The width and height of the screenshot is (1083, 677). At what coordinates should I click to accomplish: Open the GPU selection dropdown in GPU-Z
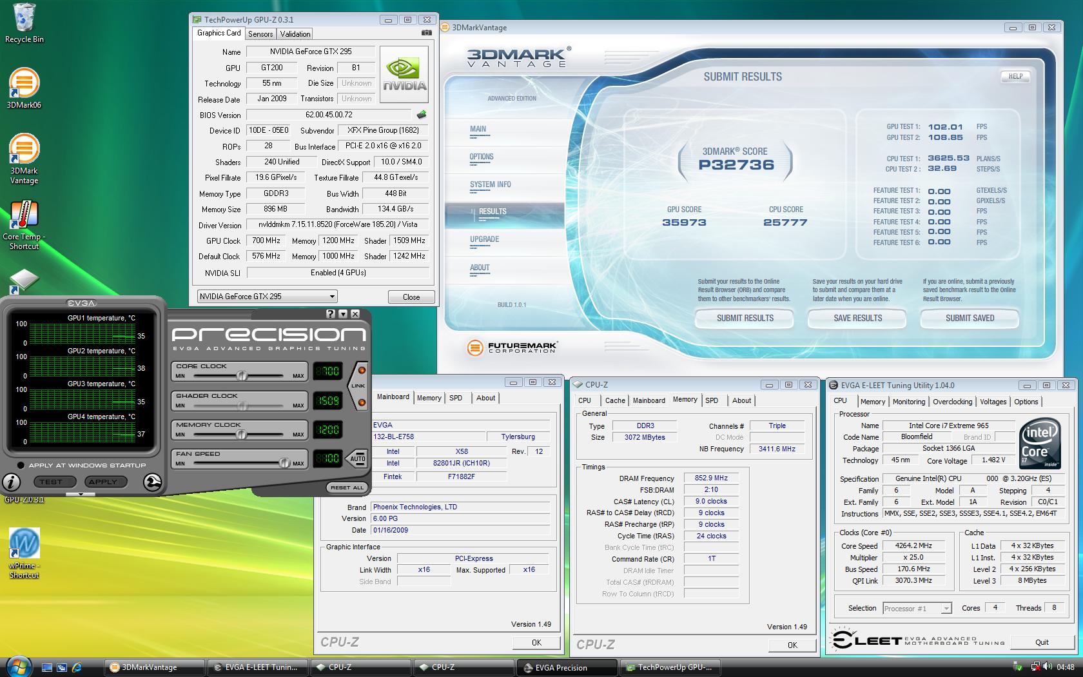267,297
